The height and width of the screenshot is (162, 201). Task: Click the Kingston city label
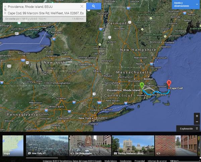45,25
